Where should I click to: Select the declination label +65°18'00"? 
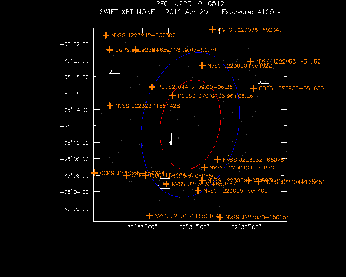76,77
